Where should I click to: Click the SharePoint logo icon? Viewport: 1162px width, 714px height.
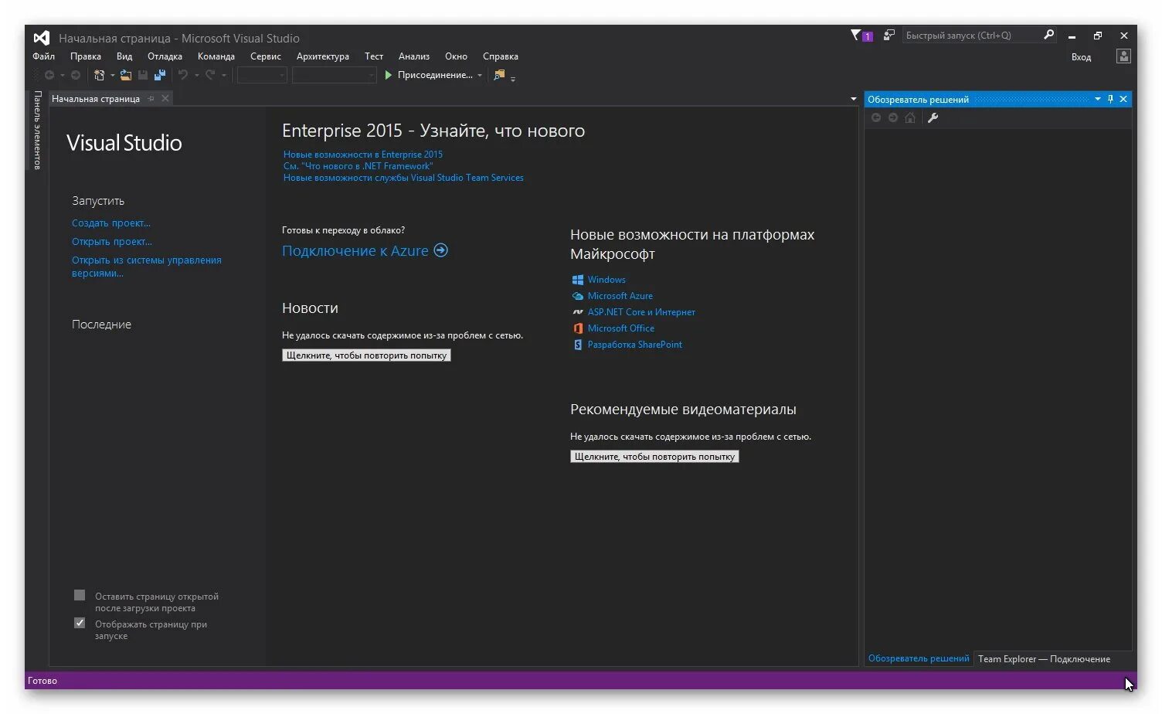click(x=577, y=345)
